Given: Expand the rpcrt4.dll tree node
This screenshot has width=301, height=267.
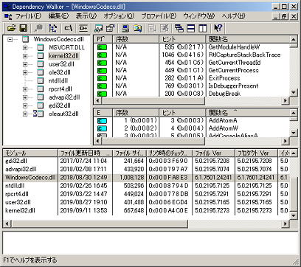Looking at the screenshot, I should pos(25,89).
